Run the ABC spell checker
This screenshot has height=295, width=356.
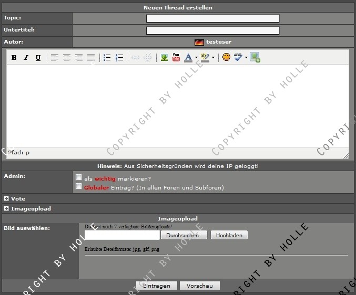click(238, 57)
